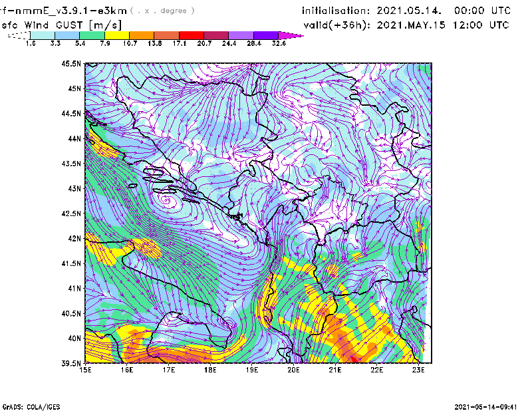The width and height of the screenshot is (532, 411).
Task: Click the legend value 32.6
Action: click(279, 43)
